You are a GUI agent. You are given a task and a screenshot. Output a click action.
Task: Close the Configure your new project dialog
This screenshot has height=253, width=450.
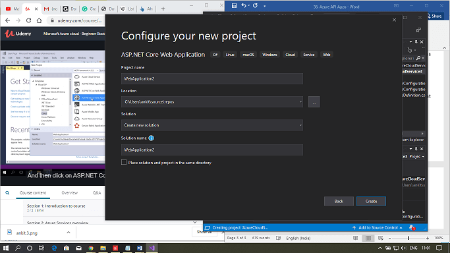pos(394,20)
